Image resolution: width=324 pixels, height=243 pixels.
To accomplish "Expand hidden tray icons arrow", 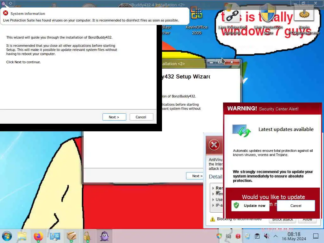I will [276, 236].
